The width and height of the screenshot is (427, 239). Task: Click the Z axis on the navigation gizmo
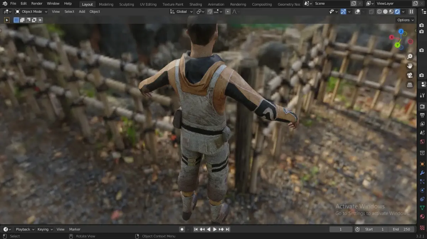[x=401, y=32]
